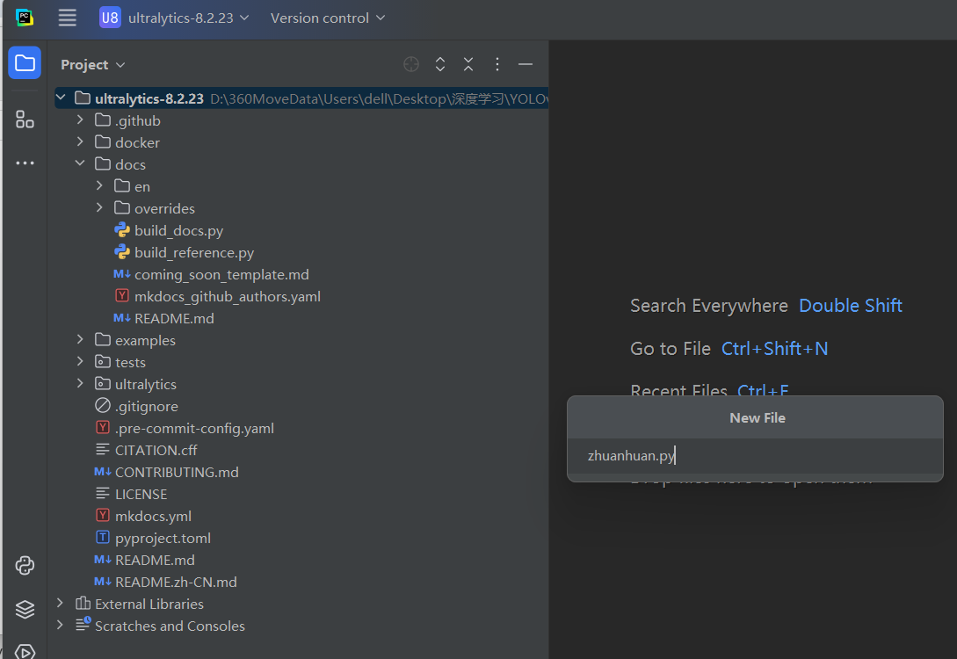Click the New File popup title
The height and width of the screenshot is (659, 957).
(x=758, y=418)
